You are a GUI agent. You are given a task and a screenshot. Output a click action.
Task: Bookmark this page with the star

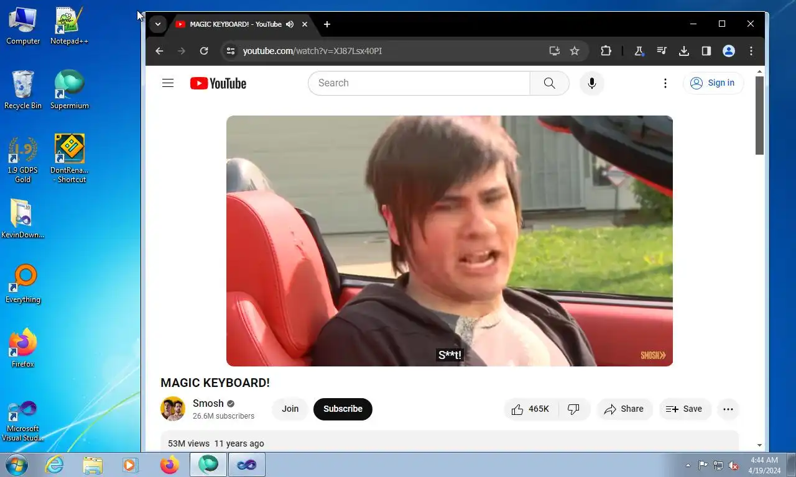[x=575, y=51]
